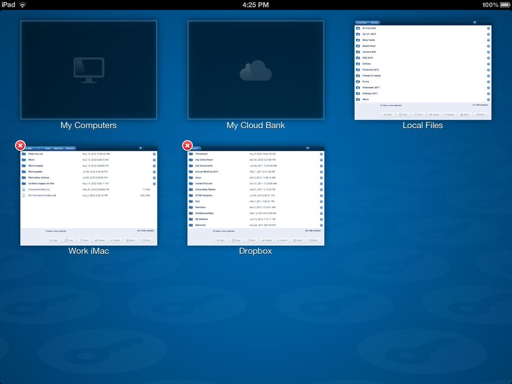Select the Open icon in Work iMac toolbar

coord(53,240)
